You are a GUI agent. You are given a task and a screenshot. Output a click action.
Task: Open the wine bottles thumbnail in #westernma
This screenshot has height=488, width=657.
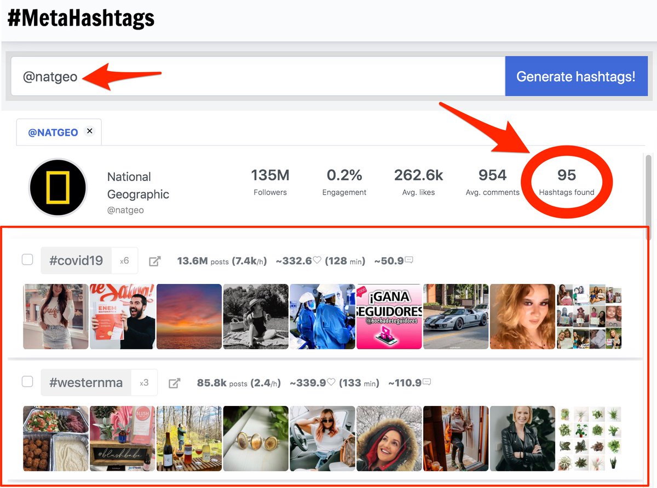(x=189, y=438)
